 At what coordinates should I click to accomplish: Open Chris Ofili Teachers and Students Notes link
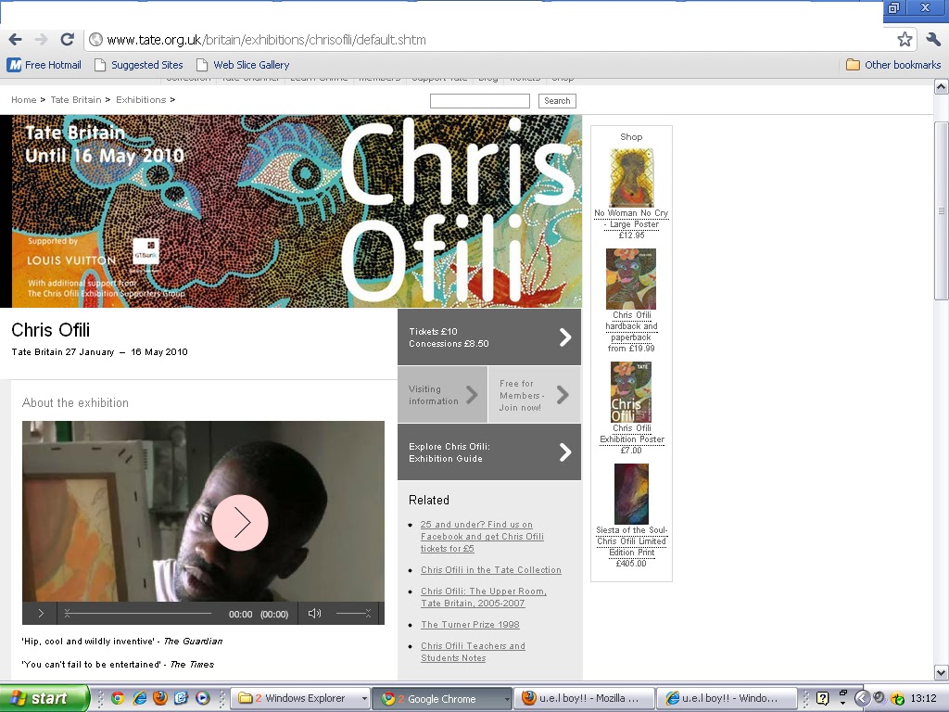tap(473, 652)
